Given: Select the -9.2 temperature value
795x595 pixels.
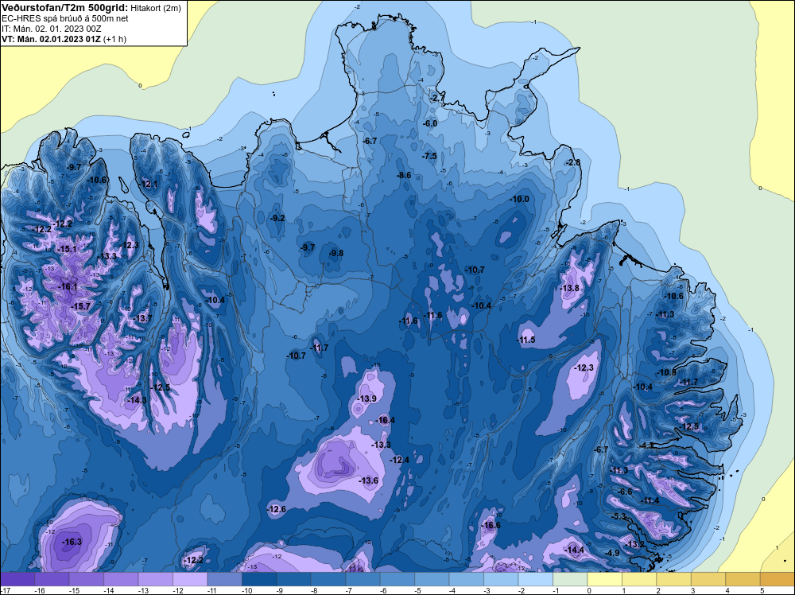Looking at the screenshot, I should coord(277,218).
